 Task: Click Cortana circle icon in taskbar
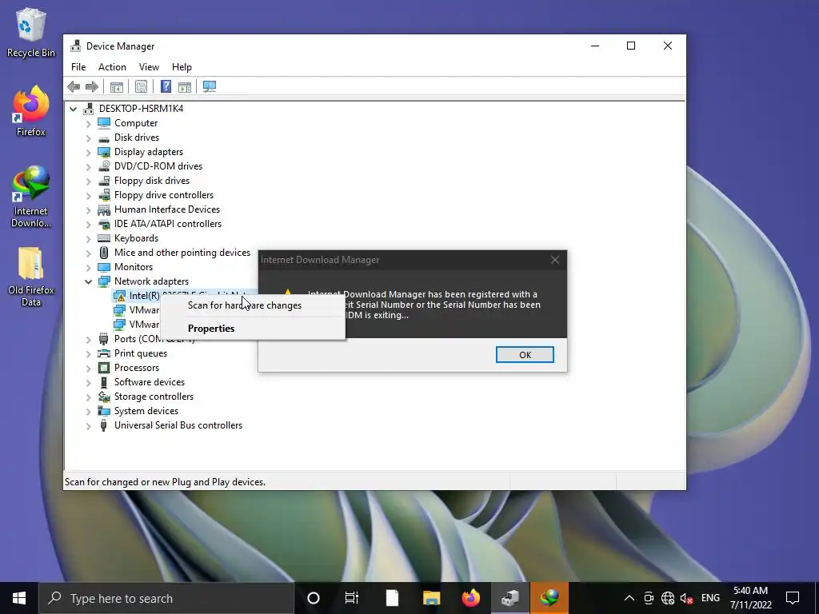coord(314,598)
